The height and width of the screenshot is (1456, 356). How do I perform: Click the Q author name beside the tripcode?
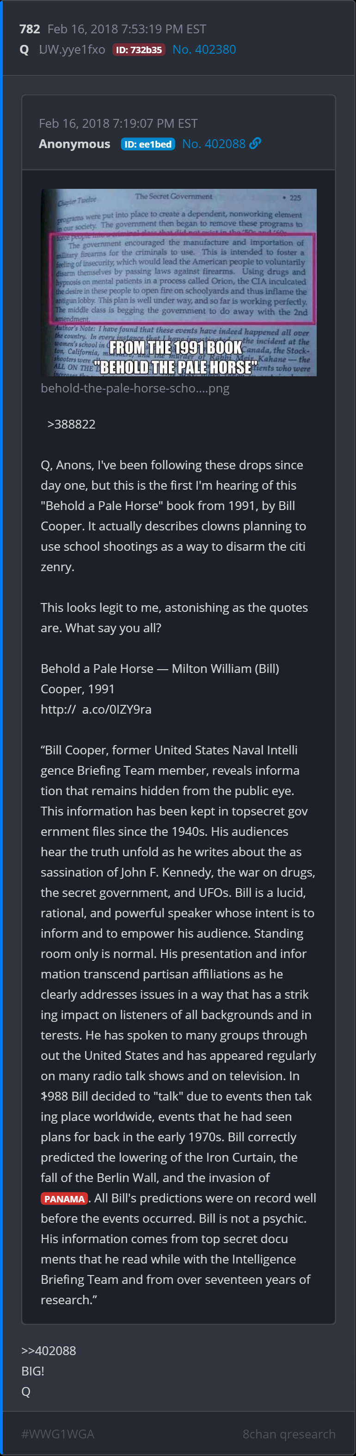click(25, 50)
